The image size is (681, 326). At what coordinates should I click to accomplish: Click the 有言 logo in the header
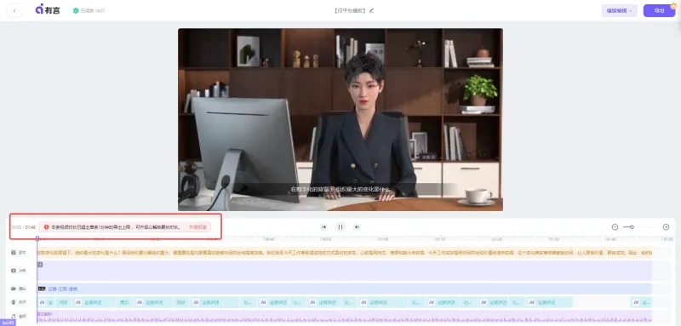[x=48, y=10]
